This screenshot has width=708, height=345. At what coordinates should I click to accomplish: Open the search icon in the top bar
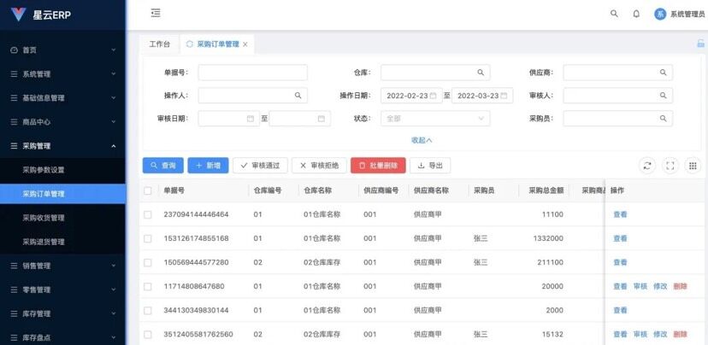(x=613, y=14)
